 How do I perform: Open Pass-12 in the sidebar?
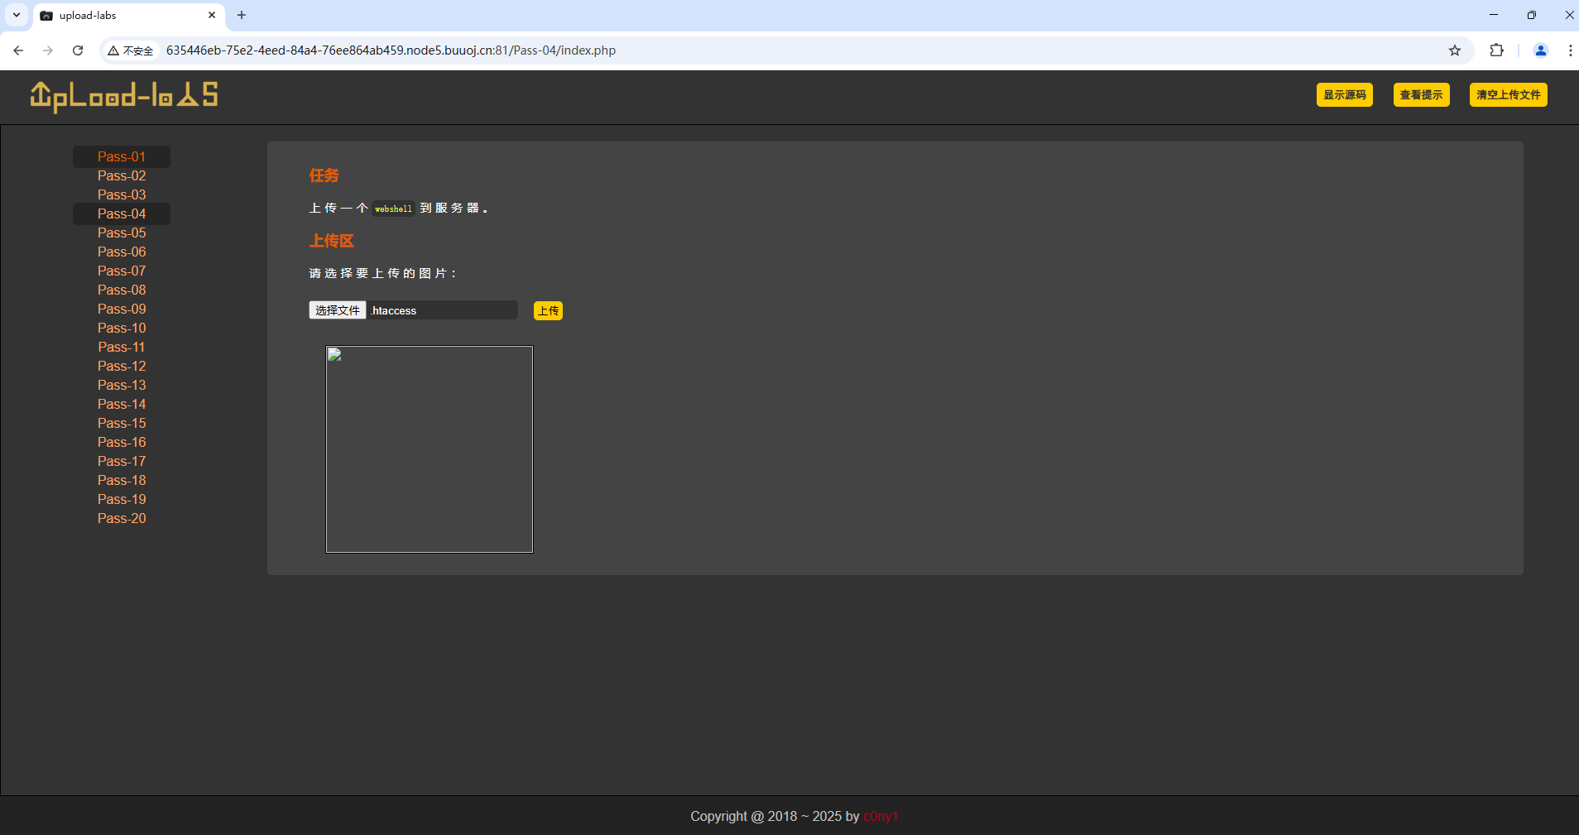coord(122,366)
